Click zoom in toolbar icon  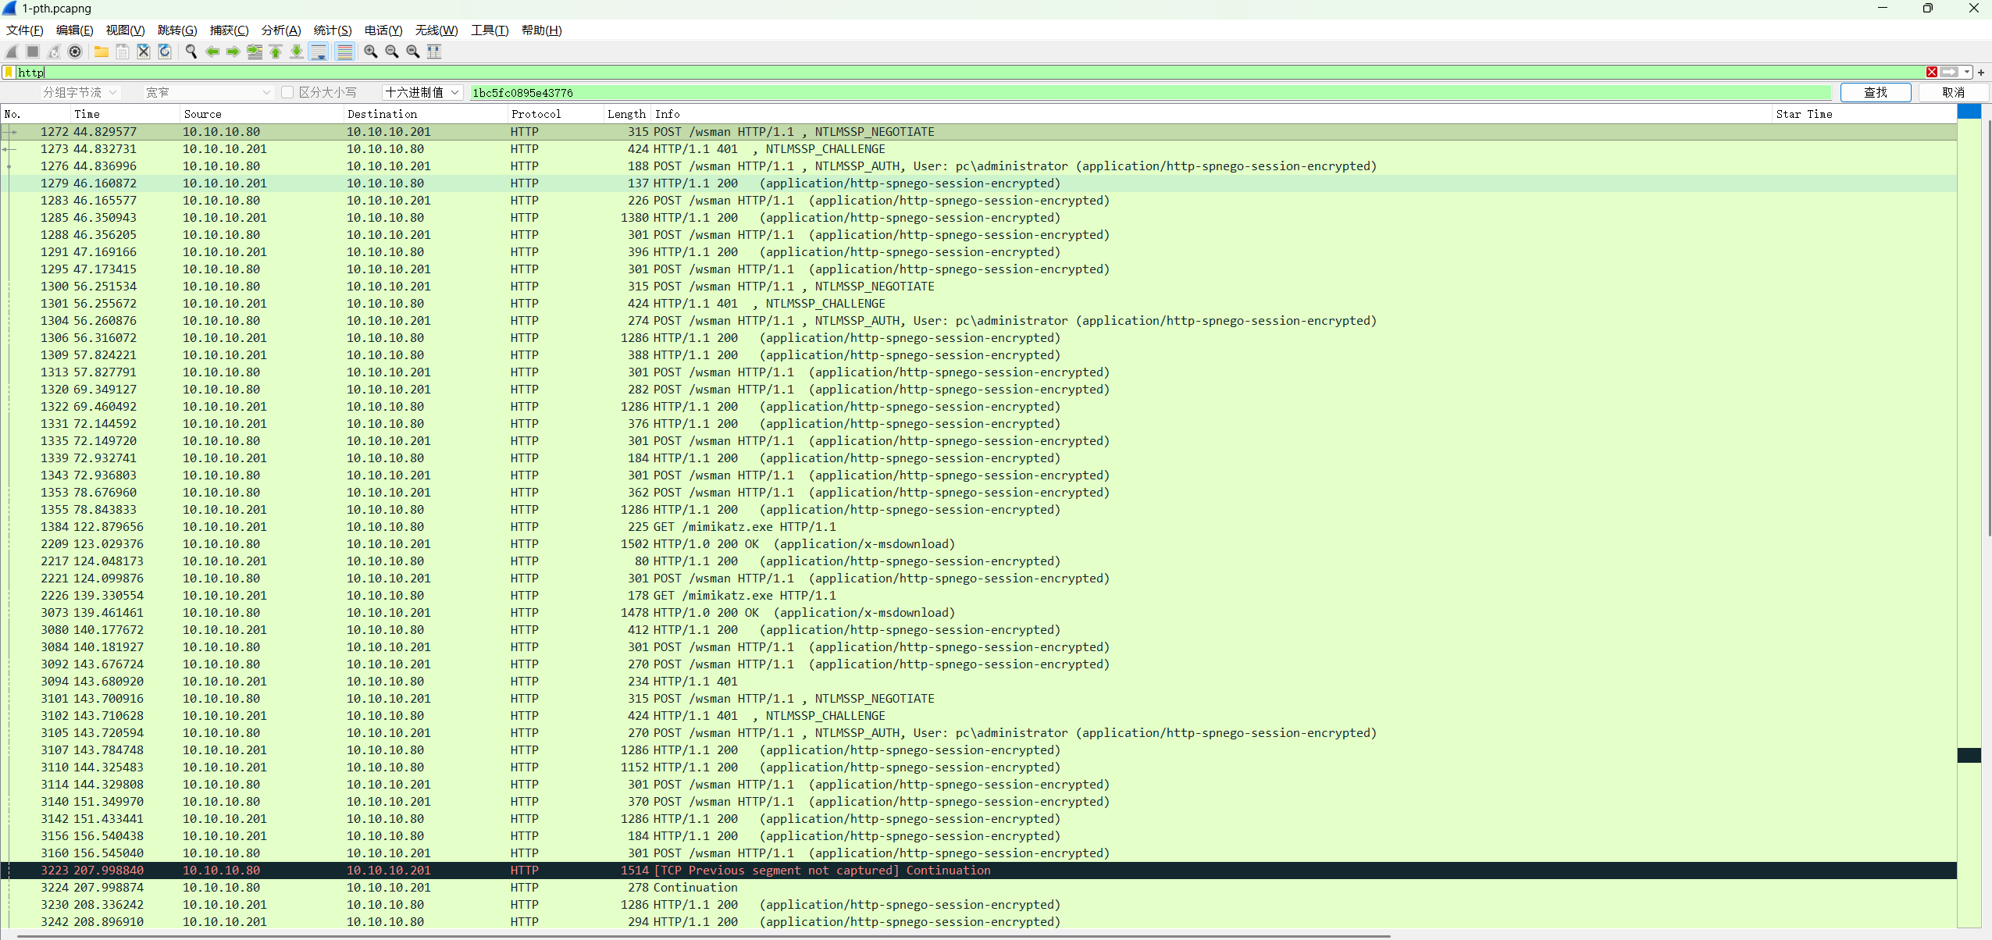371,52
